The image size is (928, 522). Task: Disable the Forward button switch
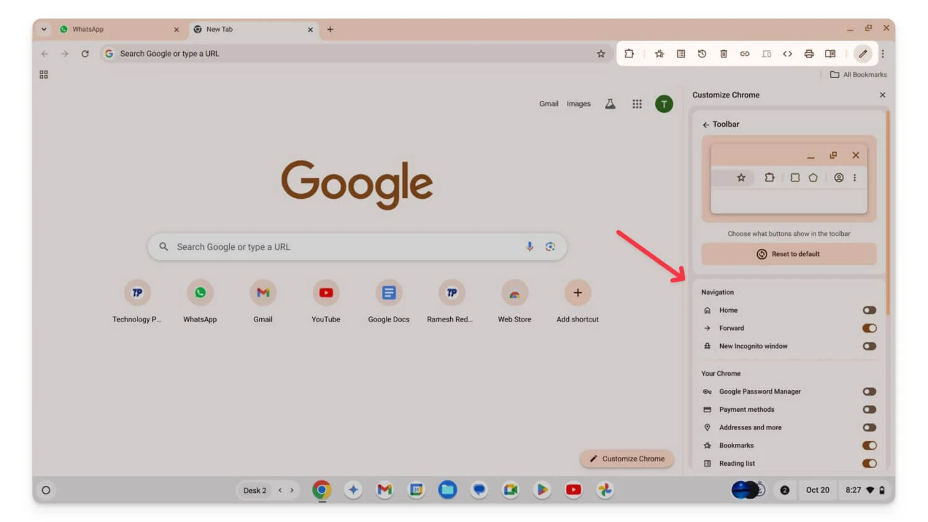pos(869,328)
